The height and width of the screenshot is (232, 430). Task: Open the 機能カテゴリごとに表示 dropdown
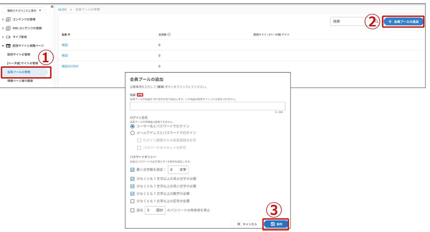click(x=24, y=11)
